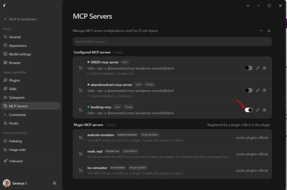Click the browser-use tag on node_repl
287x190 pixels.
tap(112, 151)
